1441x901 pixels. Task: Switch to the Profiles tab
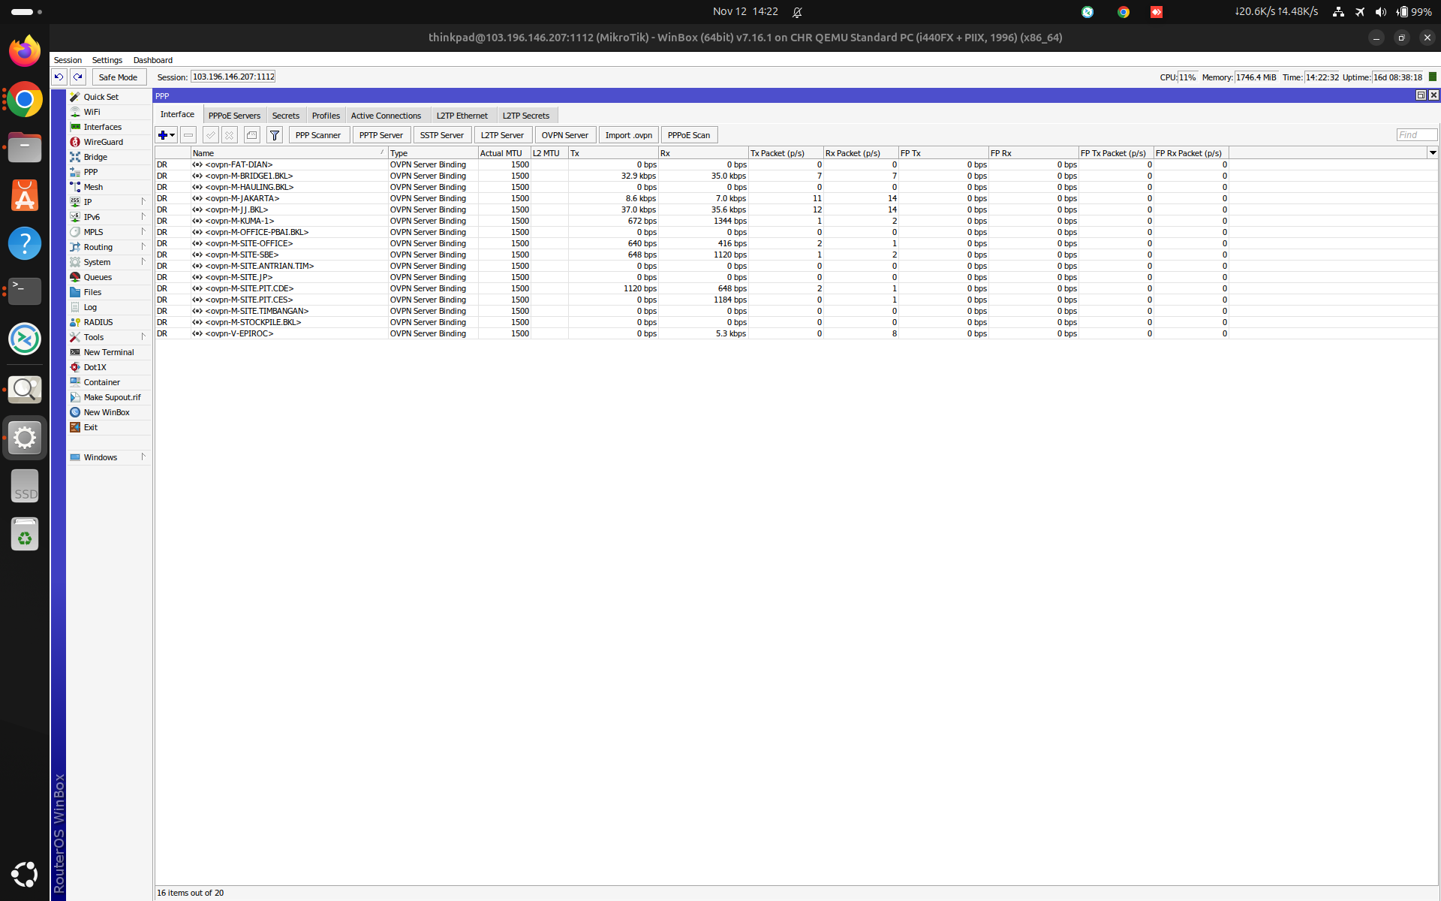326,116
